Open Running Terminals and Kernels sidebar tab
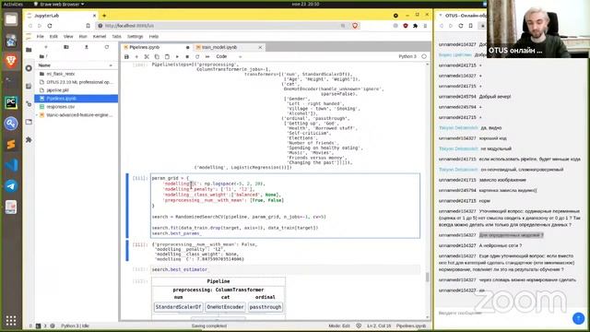Screen dimensions: 590x332 coord(29,68)
